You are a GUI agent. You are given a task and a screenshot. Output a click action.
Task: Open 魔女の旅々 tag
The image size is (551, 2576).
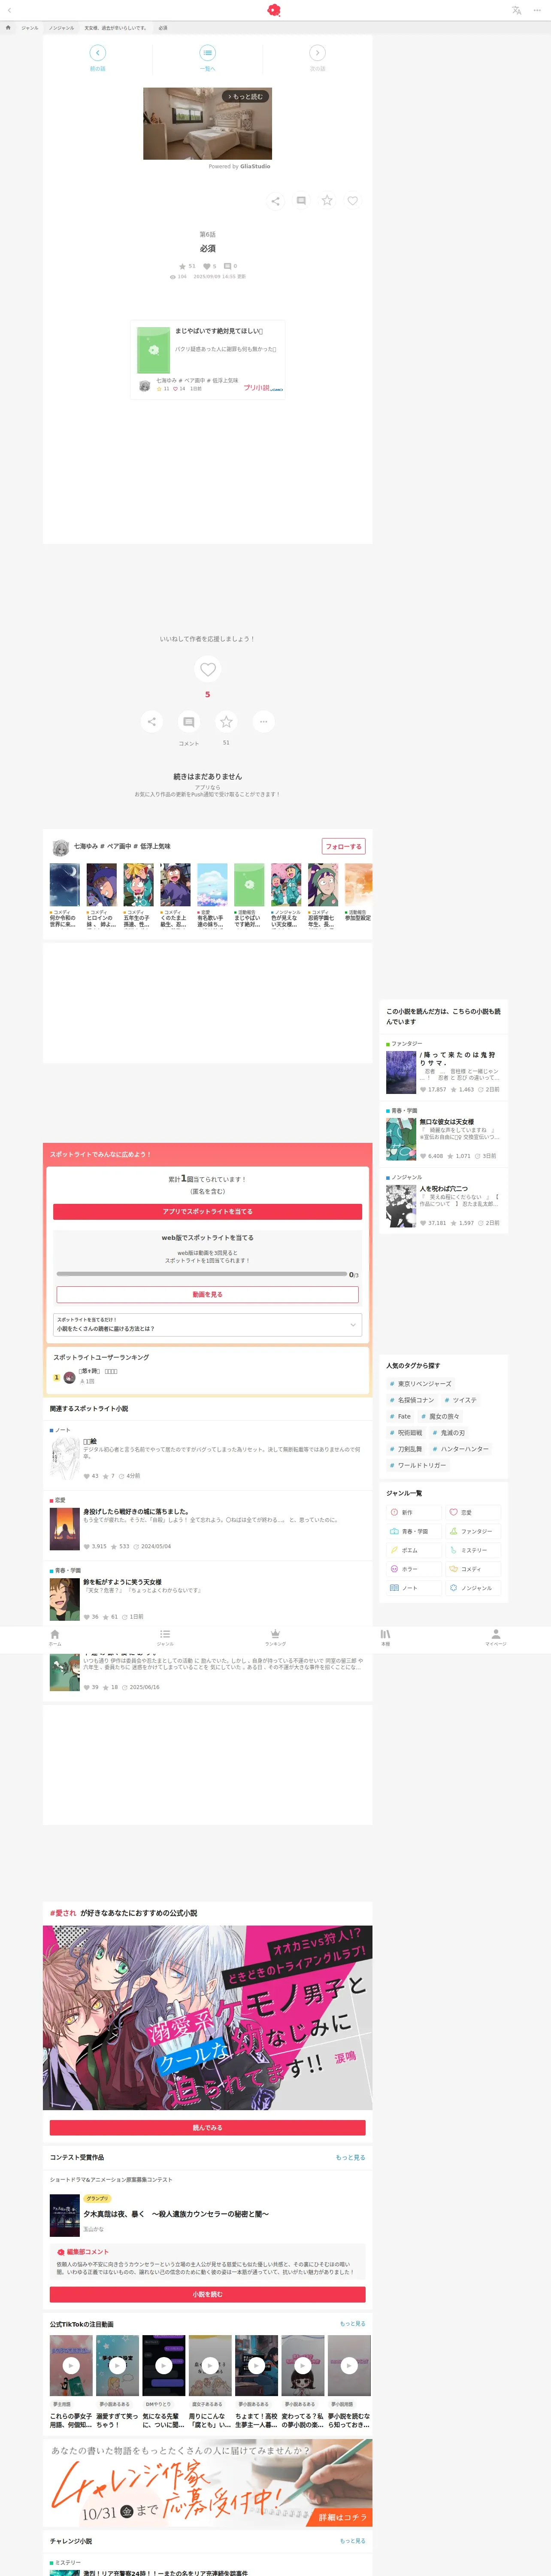tap(440, 1416)
